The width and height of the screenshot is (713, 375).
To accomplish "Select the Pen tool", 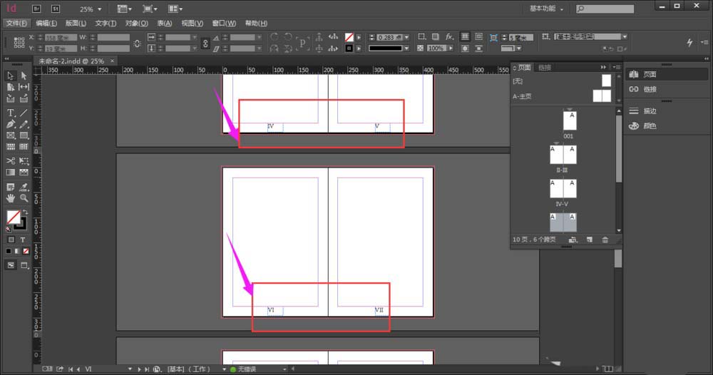I will (11, 124).
